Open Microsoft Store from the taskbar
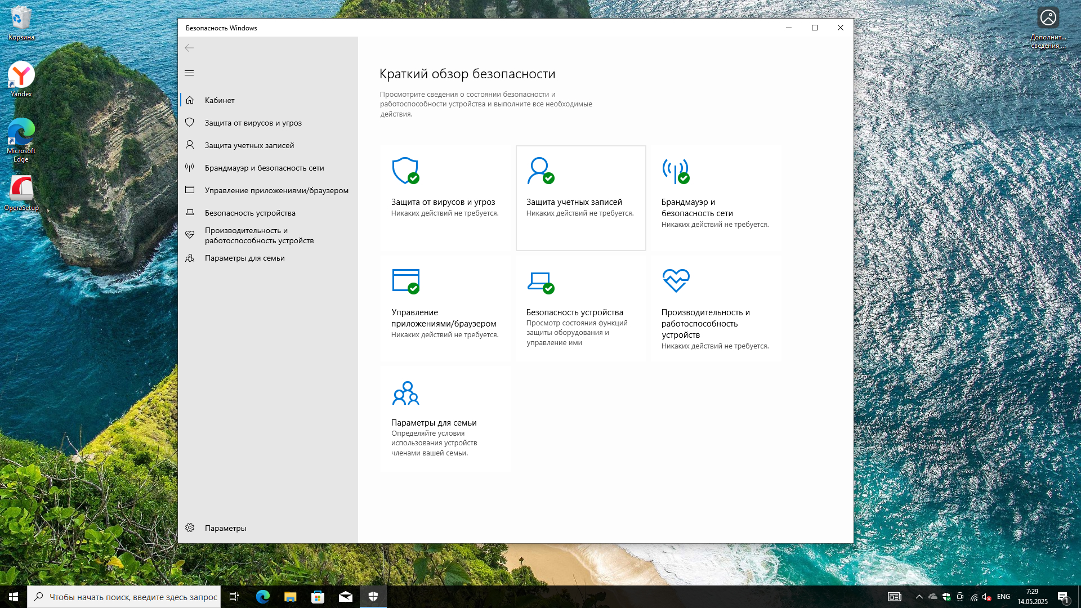 tap(318, 597)
